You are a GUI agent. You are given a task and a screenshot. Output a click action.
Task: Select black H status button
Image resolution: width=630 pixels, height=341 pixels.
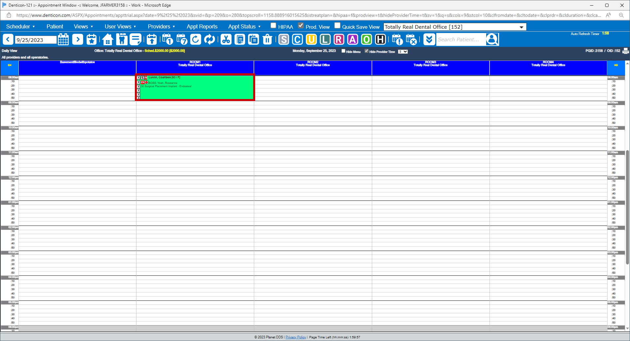click(380, 40)
